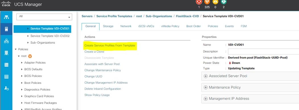Click the Show Policy Usage action

pyautogui.click(x=97, y=95)
